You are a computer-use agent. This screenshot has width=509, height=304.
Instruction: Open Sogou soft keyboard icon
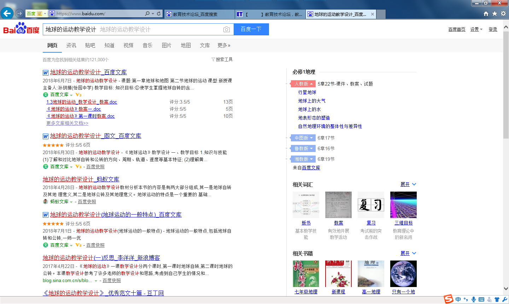click(x=481, y=299)
